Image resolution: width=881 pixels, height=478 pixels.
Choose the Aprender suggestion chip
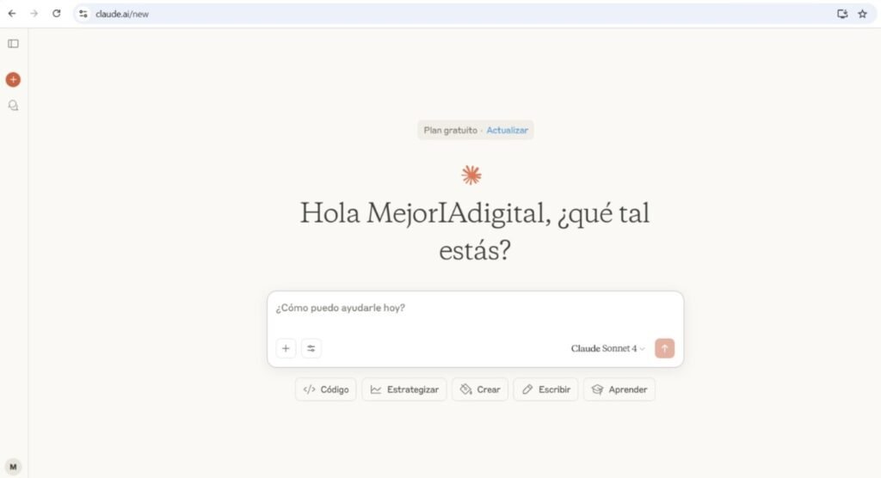pyautogui.click(x=619, y=389)
